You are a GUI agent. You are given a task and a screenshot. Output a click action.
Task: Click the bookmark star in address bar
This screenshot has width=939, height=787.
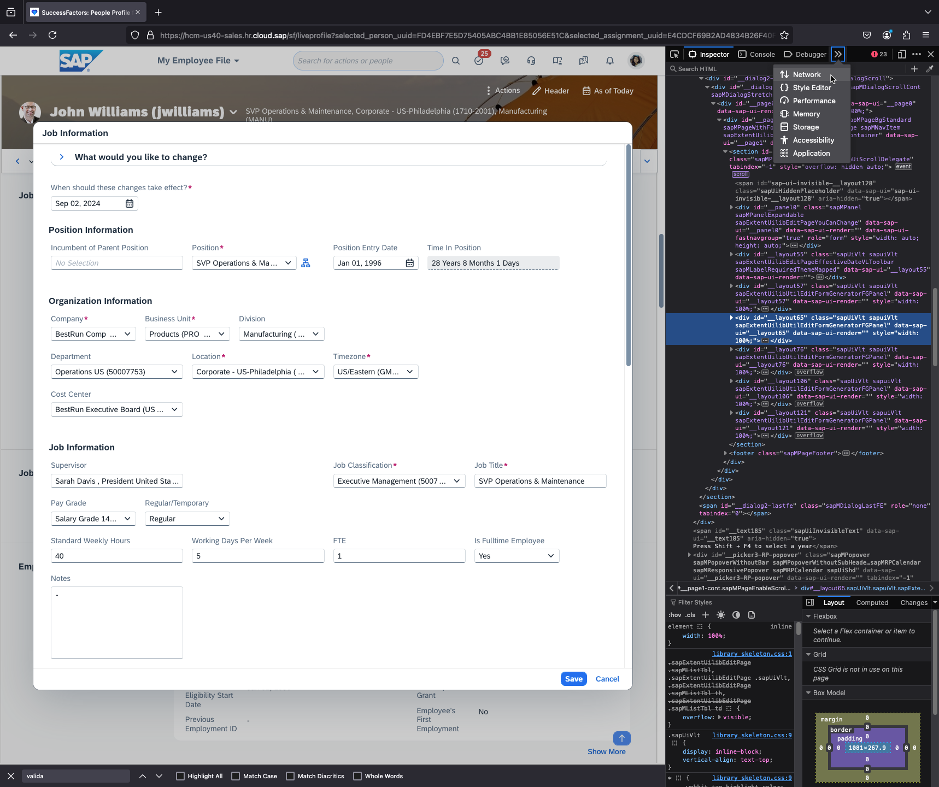[x=784, y=35]
